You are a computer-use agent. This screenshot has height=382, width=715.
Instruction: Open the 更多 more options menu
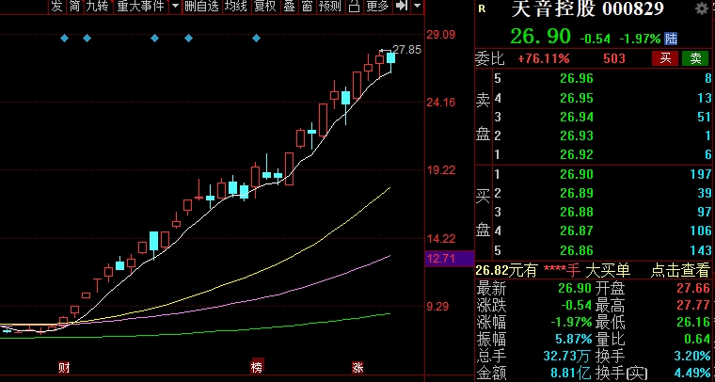377,7
